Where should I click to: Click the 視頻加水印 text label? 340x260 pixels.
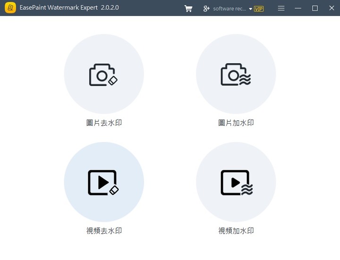point(236,231)
